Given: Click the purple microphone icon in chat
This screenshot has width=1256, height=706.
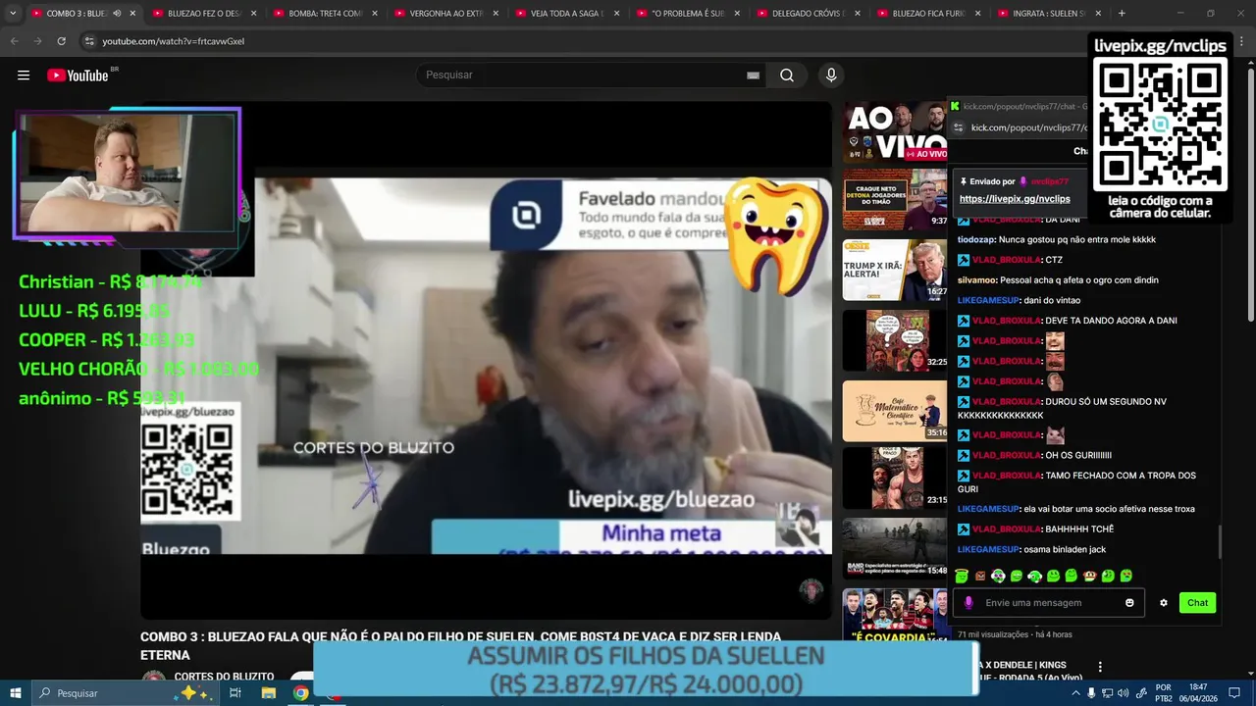Looking at the screenshot, I should tap(968, 603).
